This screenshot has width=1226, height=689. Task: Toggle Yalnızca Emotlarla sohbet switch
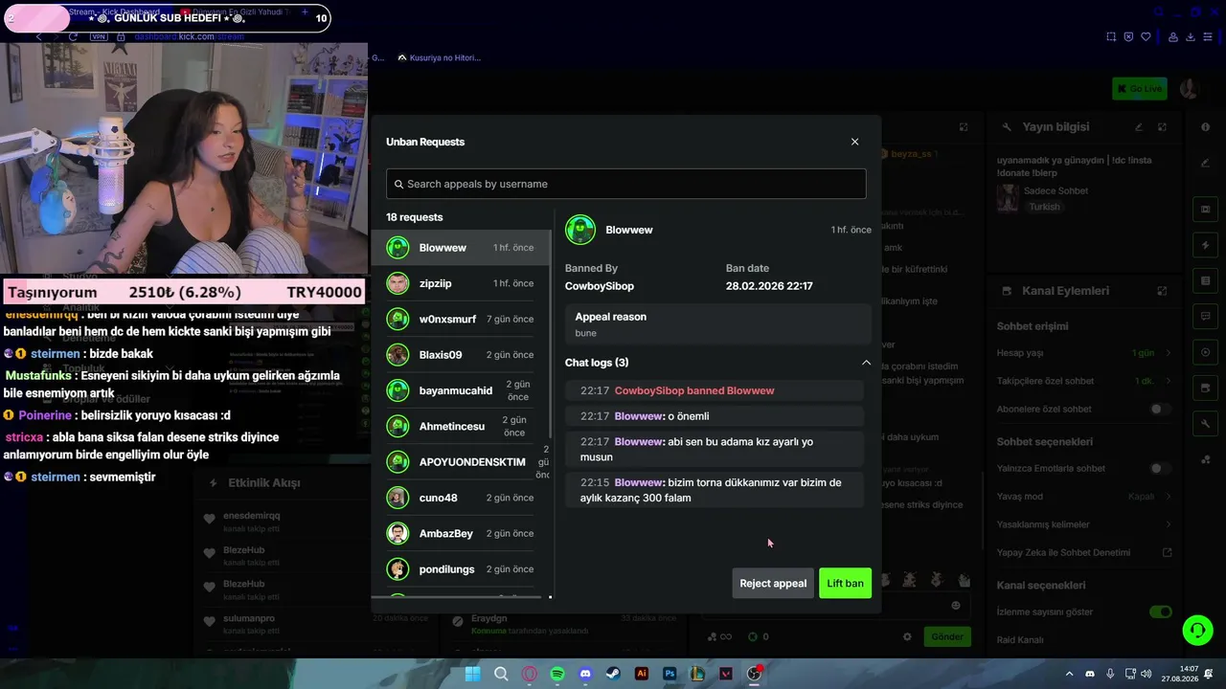click(x=1160, y=469)
